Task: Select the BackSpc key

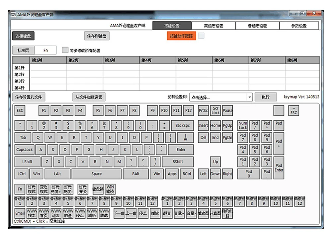Action: 183,125
